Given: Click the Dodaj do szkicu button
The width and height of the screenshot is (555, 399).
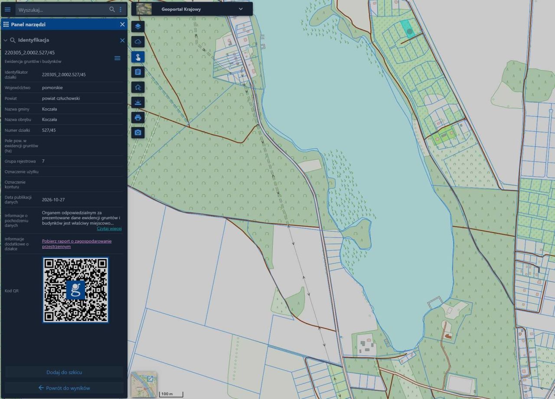Looking at the screenshot, I should (x=64, y=372).
